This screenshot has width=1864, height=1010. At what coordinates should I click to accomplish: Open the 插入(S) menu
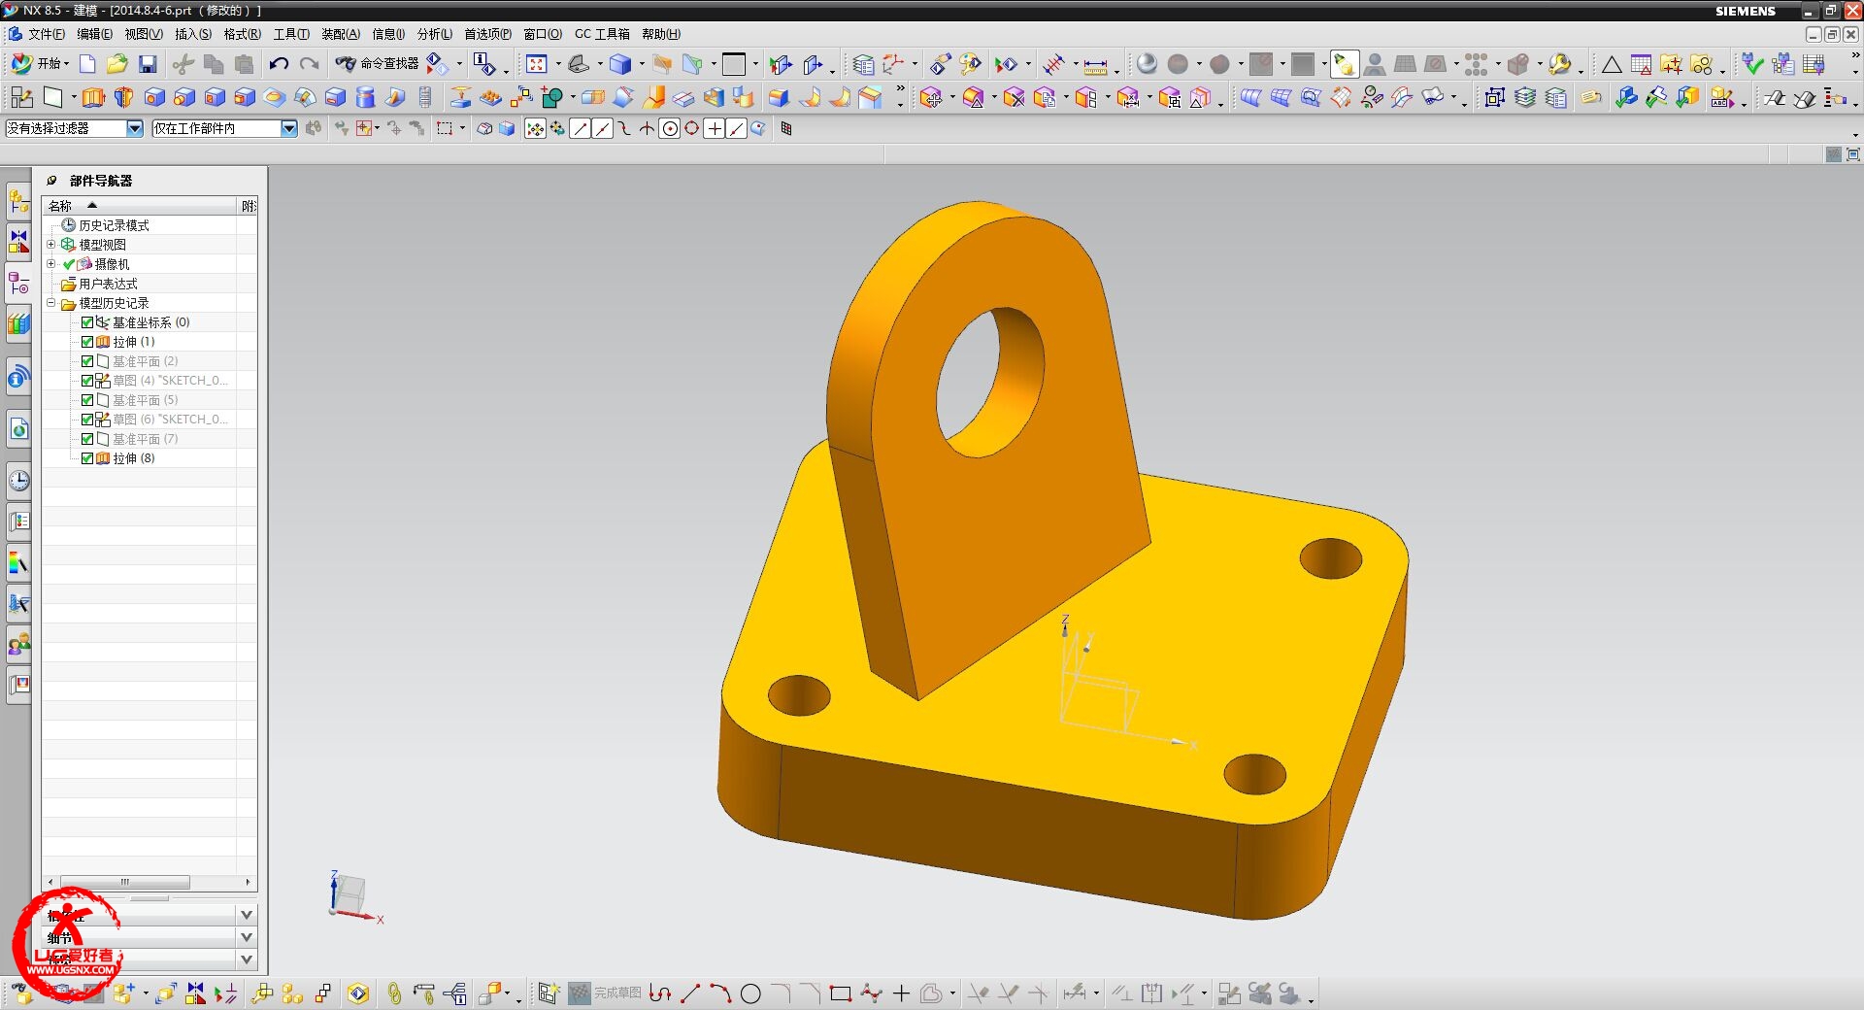(x=192, y=34)
